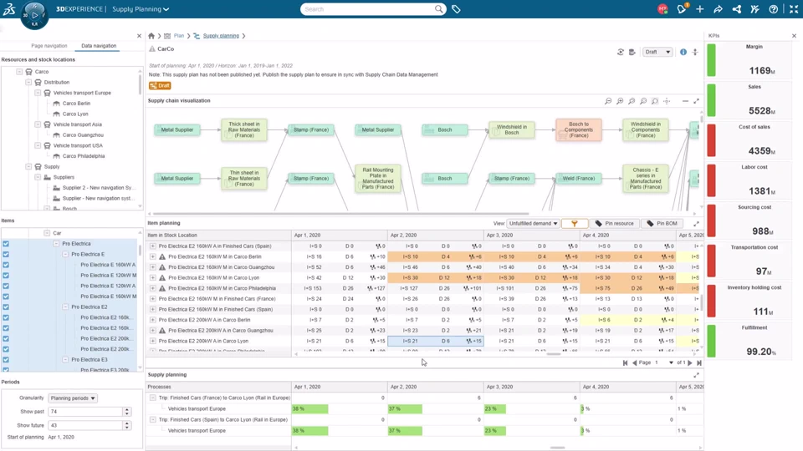Viewport: 803px width, 451px height.
Task: Select the Data navigation tab
Action: click(99, 46)
